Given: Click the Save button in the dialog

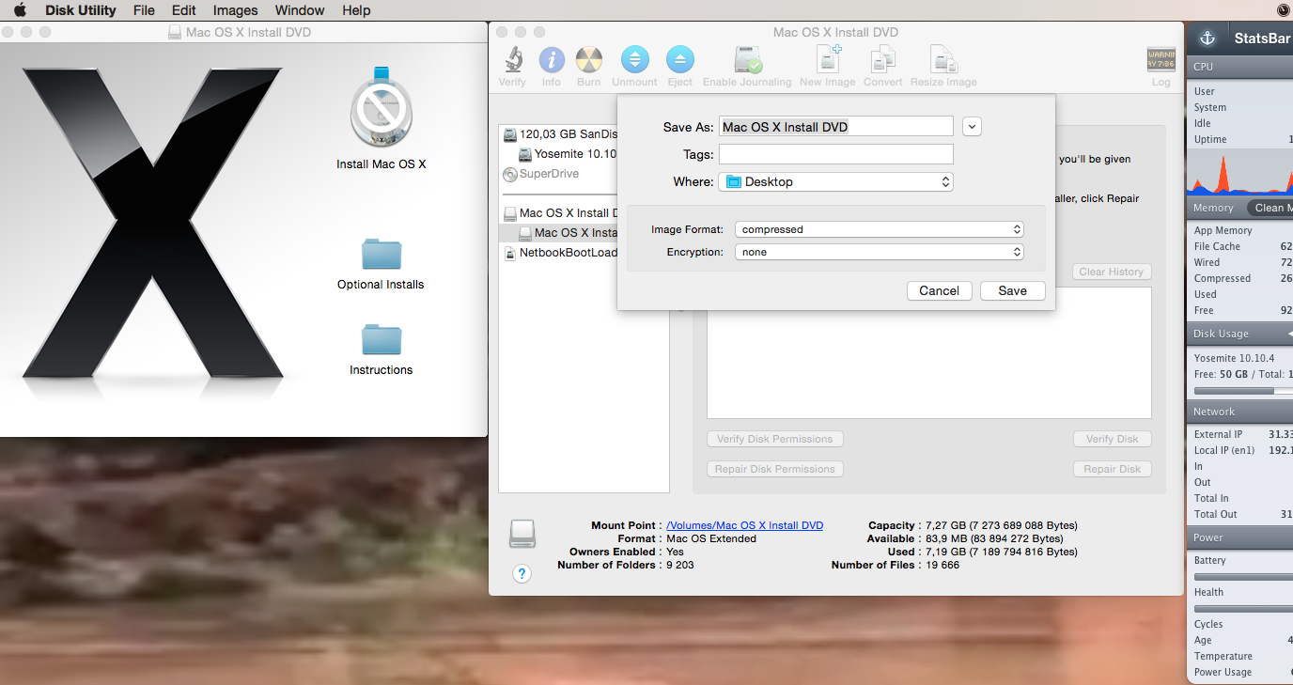Looking at the screenshot, I should [1013, 290].
